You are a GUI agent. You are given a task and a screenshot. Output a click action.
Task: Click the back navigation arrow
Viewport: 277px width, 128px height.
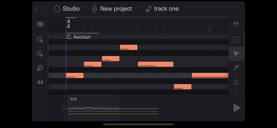(x=37, y=9)
